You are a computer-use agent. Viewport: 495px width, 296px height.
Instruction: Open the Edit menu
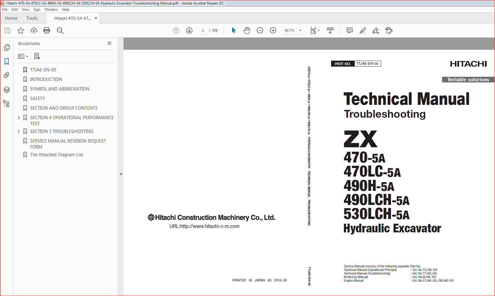pyautogui.click(x=15, y=10)
